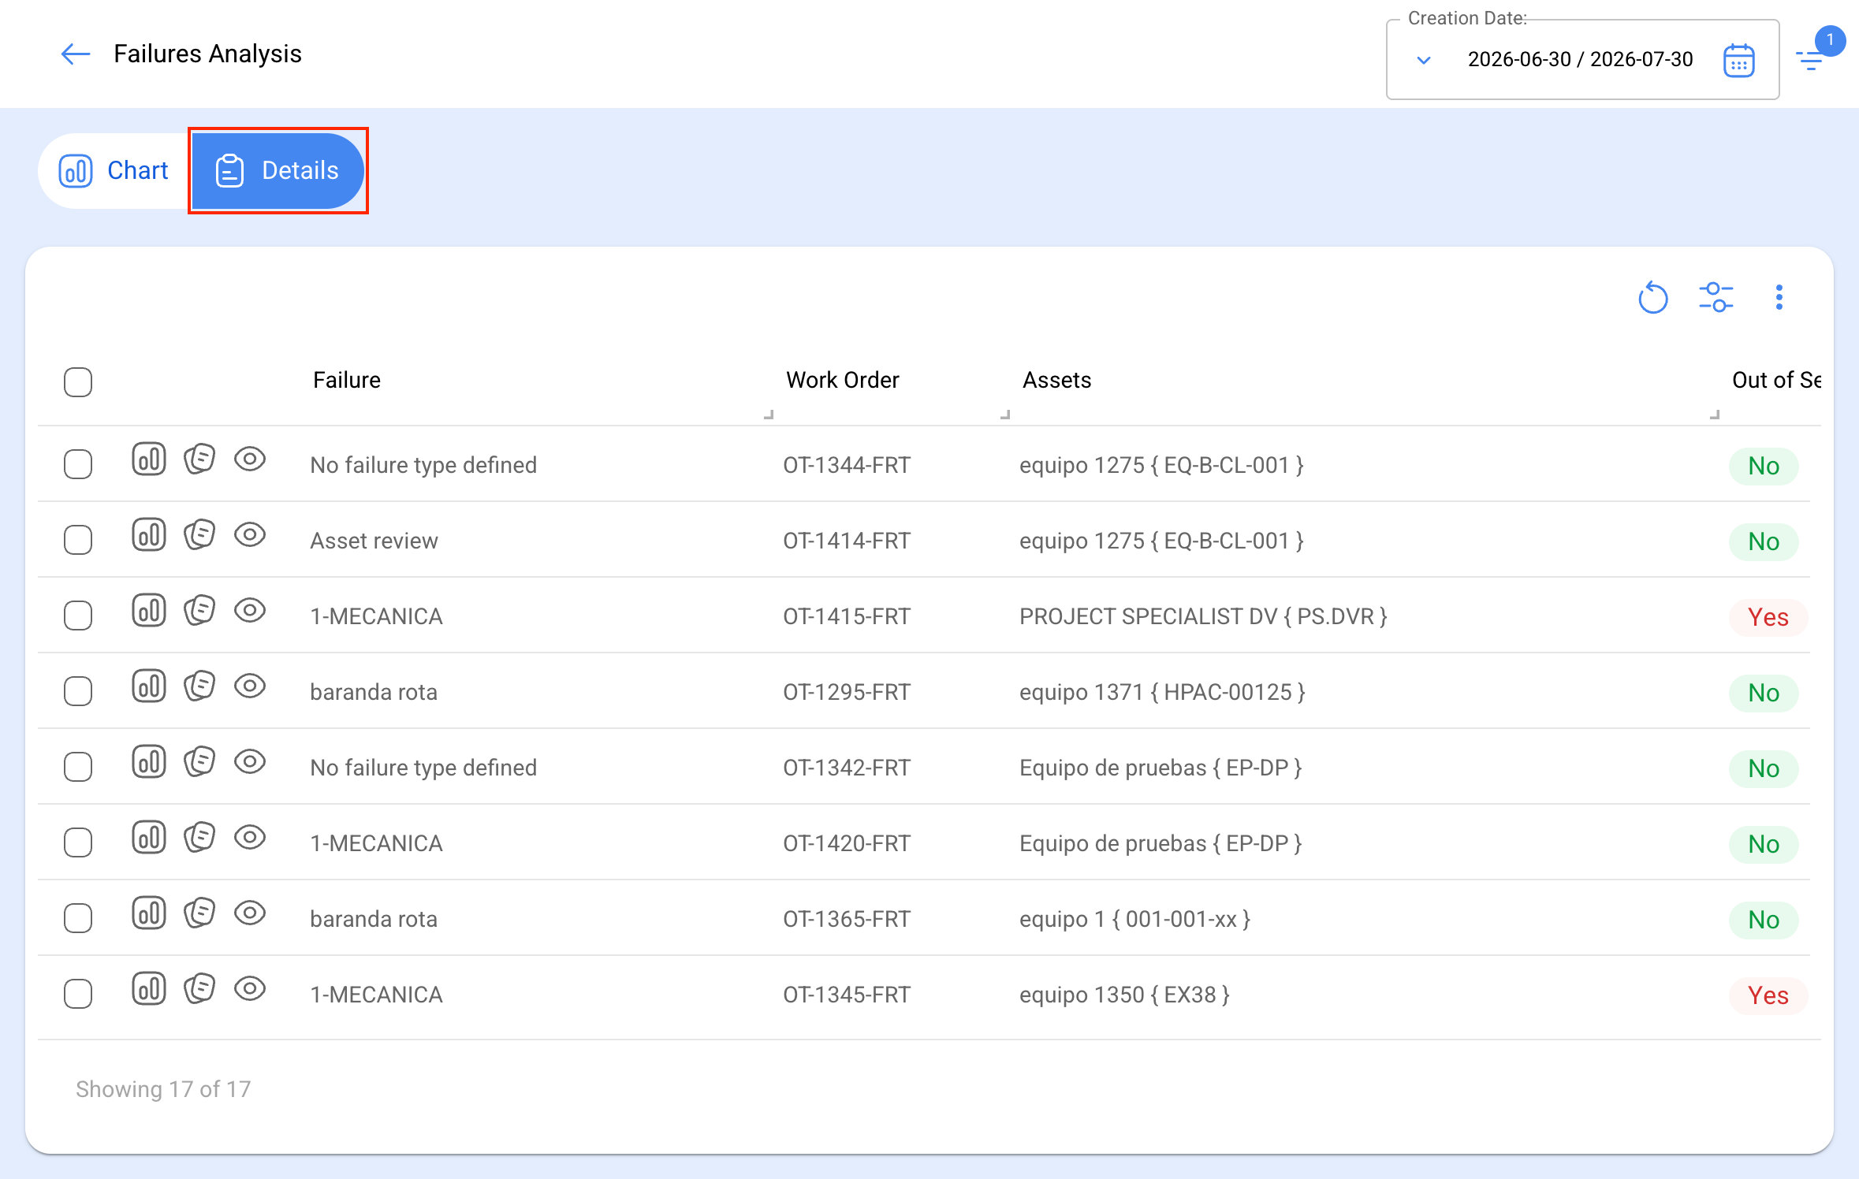Open notes icon for OT-1344-FRT row

pos(199,459)
